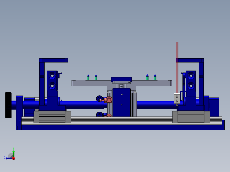230x172 pixels.
Task: Click the central blue block with two dots
Action: (122, 102)
